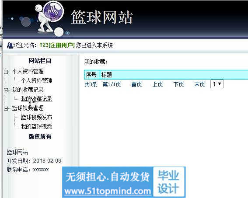
Task: Click the 123[注册用户] username text
Action: tap(57, 45)
